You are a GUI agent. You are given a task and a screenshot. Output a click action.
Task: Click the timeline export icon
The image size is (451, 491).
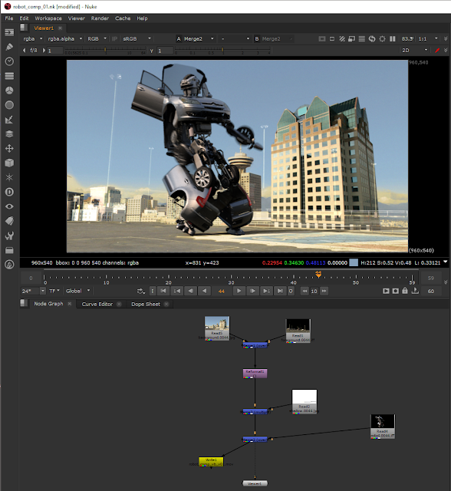pos(415,291)
